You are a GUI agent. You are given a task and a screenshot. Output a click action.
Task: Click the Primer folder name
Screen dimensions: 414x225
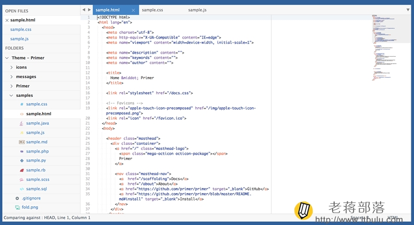coord(22,86)
